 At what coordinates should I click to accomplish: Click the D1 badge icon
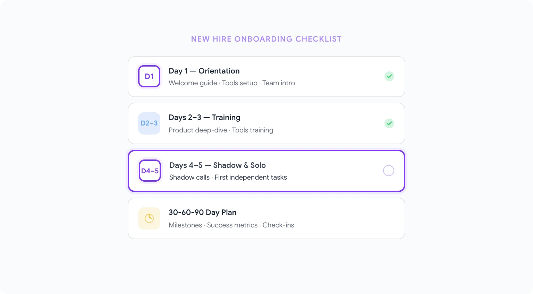point(149,76)
